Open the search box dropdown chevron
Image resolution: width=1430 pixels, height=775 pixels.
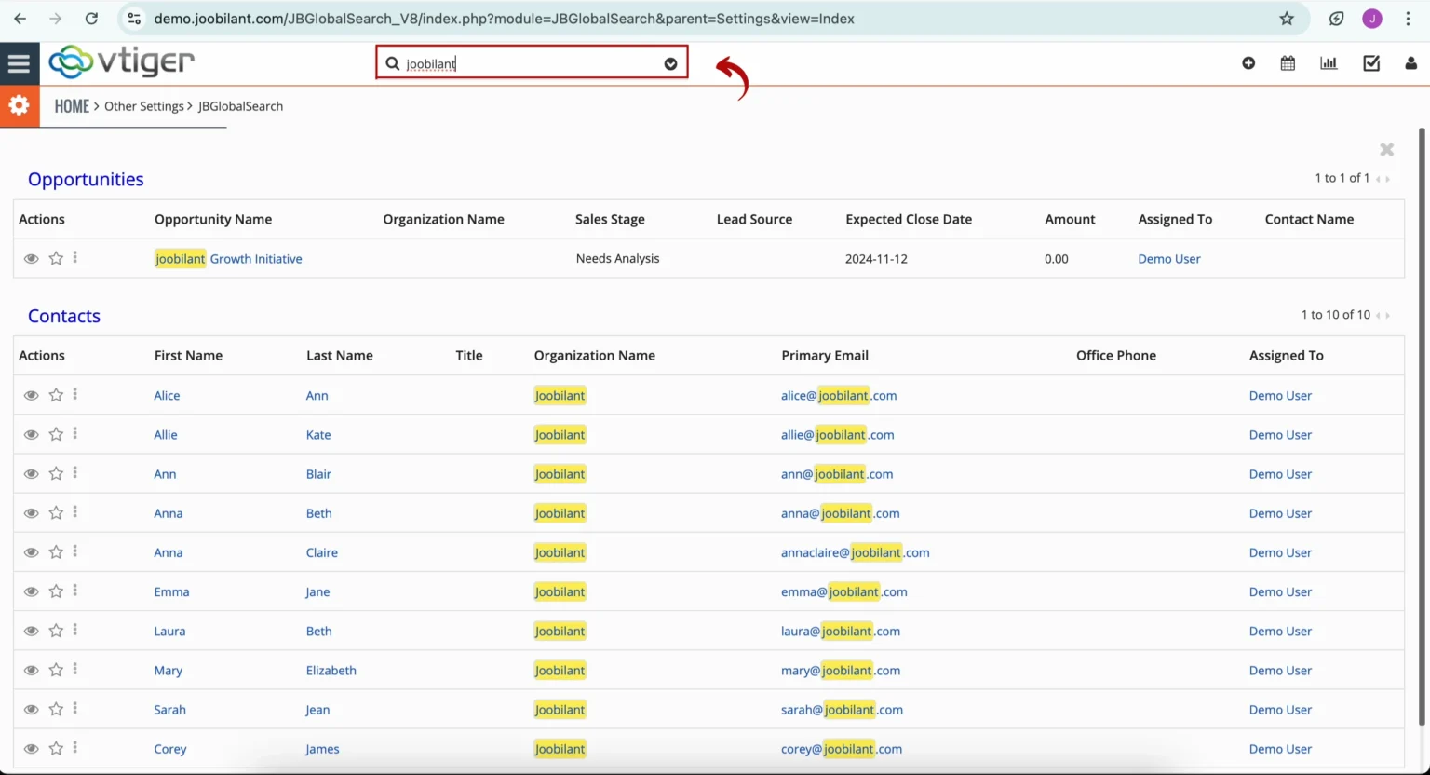[x=670, y=63]
